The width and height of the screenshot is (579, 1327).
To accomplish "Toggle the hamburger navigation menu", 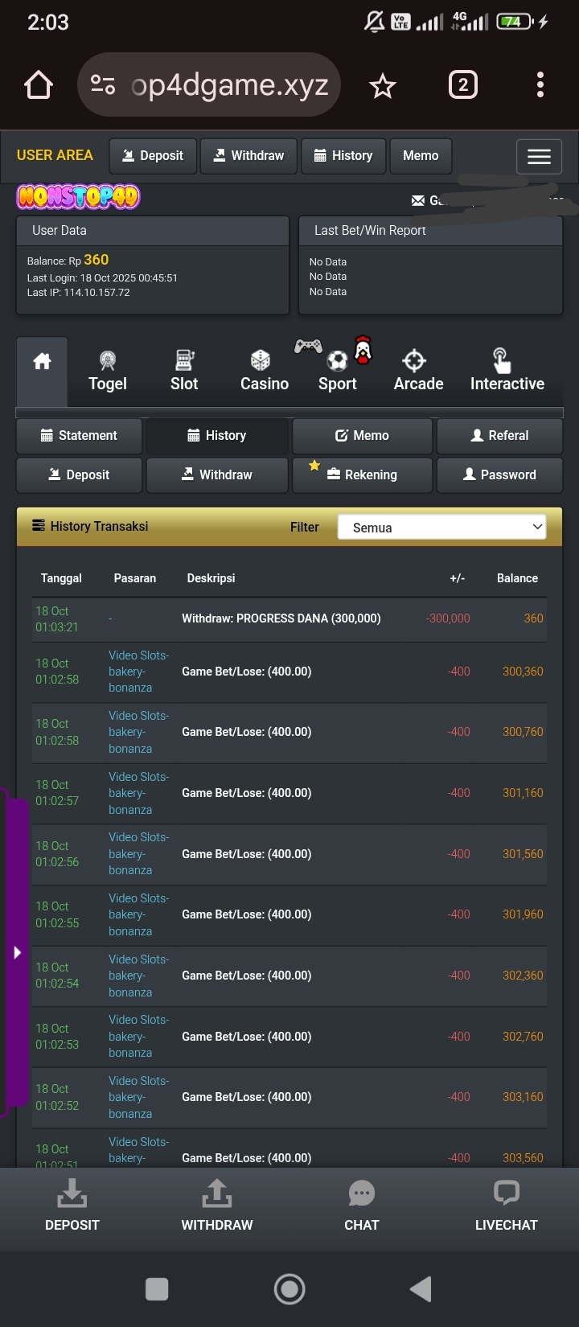I will coord(539,156).
